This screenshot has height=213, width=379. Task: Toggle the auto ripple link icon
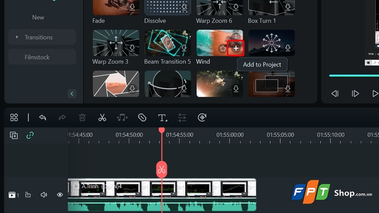[x=30, y=135]
